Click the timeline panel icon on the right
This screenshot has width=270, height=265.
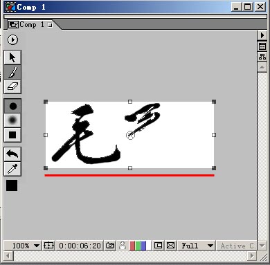262,46
